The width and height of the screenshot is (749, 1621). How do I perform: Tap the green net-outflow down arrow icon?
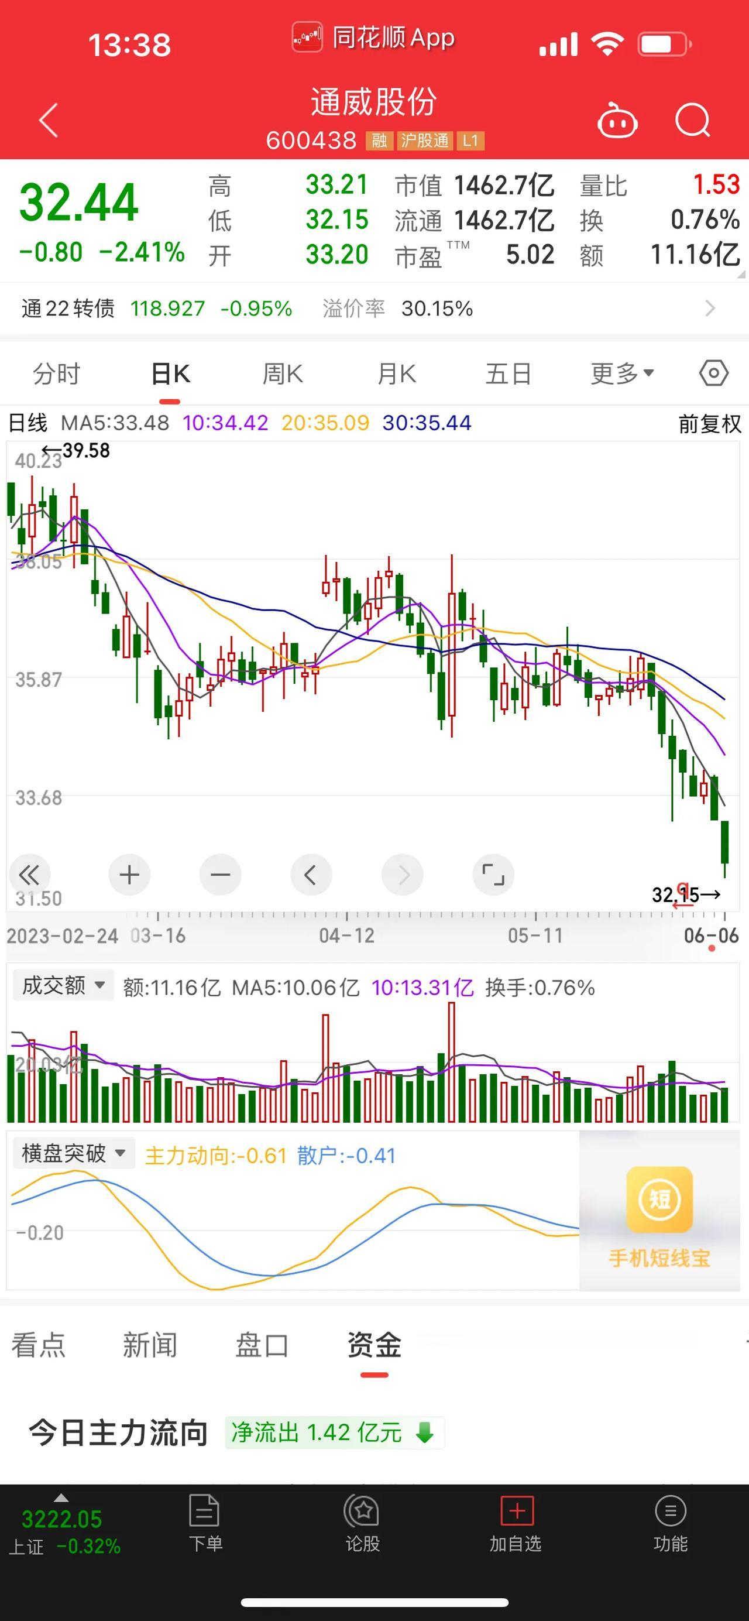pyautogui.click(x=425, y=1433)
